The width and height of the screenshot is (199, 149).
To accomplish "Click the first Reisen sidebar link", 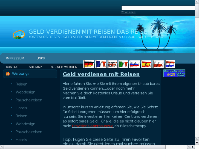I will 21,84.
